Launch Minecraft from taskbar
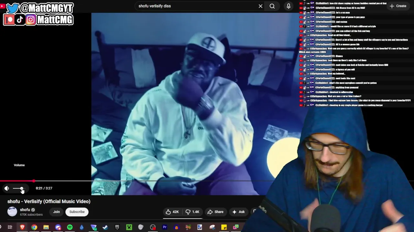Image resolution: width=414 pixels, height=232 pixels. (x=129, y=227)
